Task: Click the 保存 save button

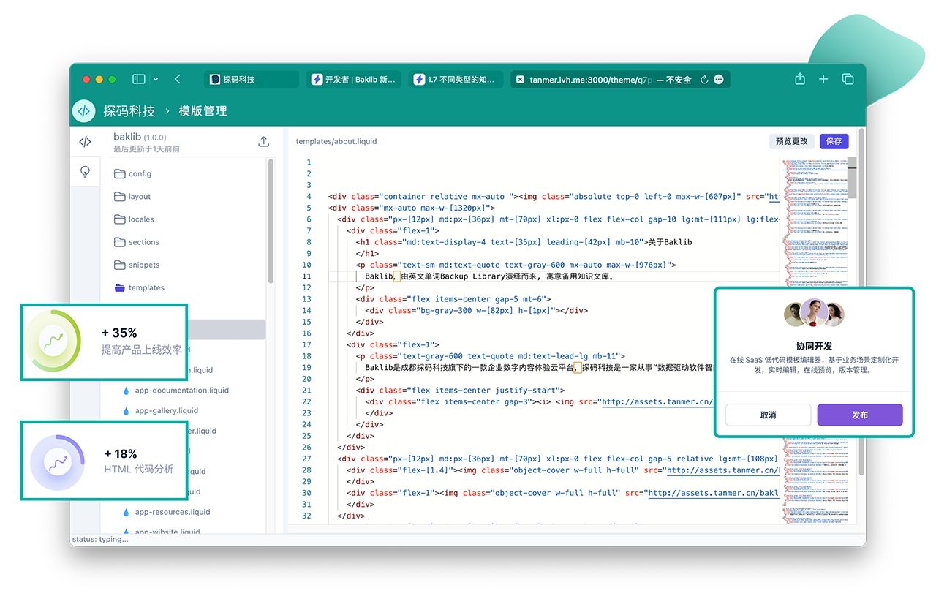Action: pyautogui.click(x=834, y=141)
